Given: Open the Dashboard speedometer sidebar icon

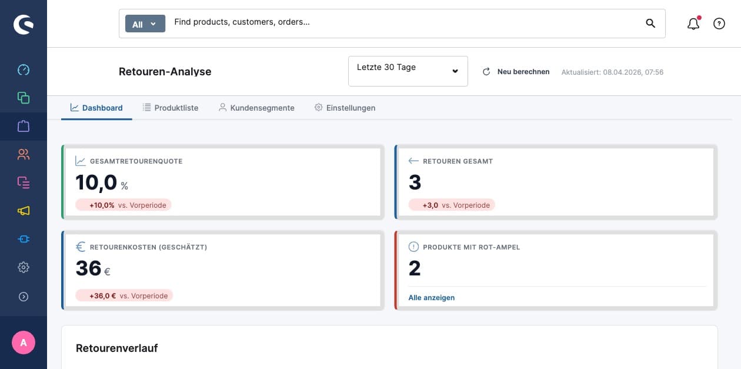Looking at the screenshot, I should [24, 69].
